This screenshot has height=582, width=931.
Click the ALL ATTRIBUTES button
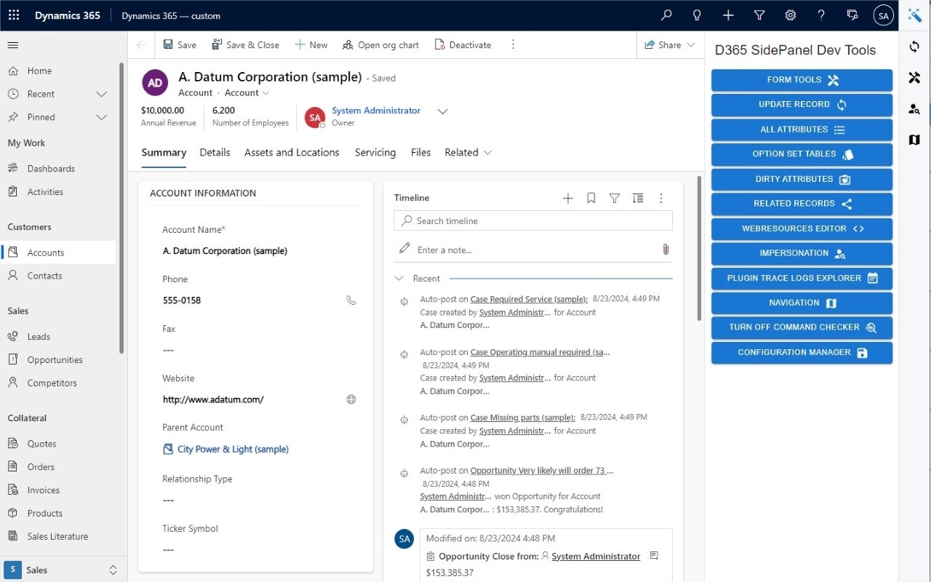[802, 129]
